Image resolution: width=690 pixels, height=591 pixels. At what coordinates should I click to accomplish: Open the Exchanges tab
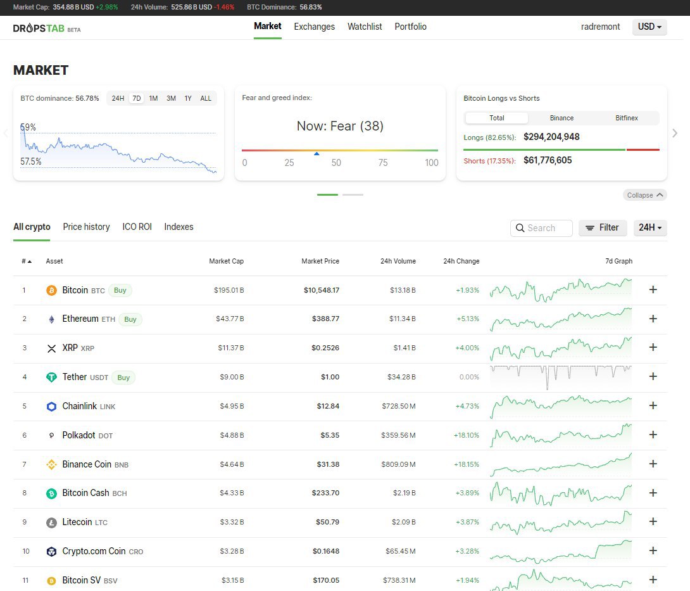click(314, 27)
